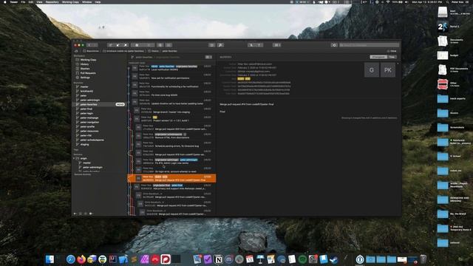Select the peter-mainpage branch

point(89,117)
